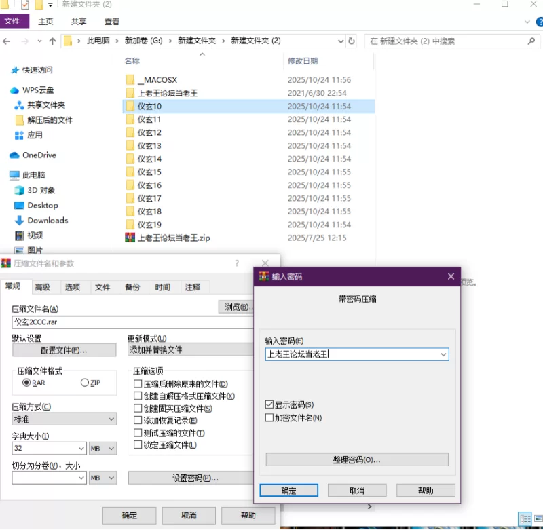Select the 仪玄19 folder icon
Image resolution: width=543 pixels, height=530 pixels.
coord(130,225)
